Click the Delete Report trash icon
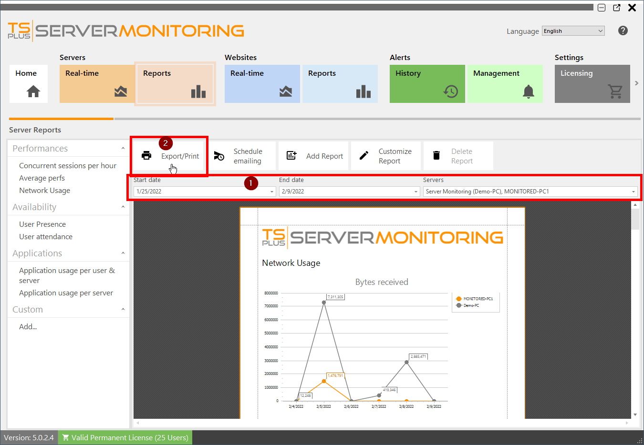644x445 pixels. coord(436,155)
